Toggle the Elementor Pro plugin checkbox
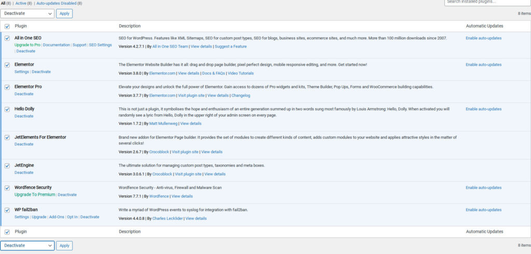 tap(7, 87)
